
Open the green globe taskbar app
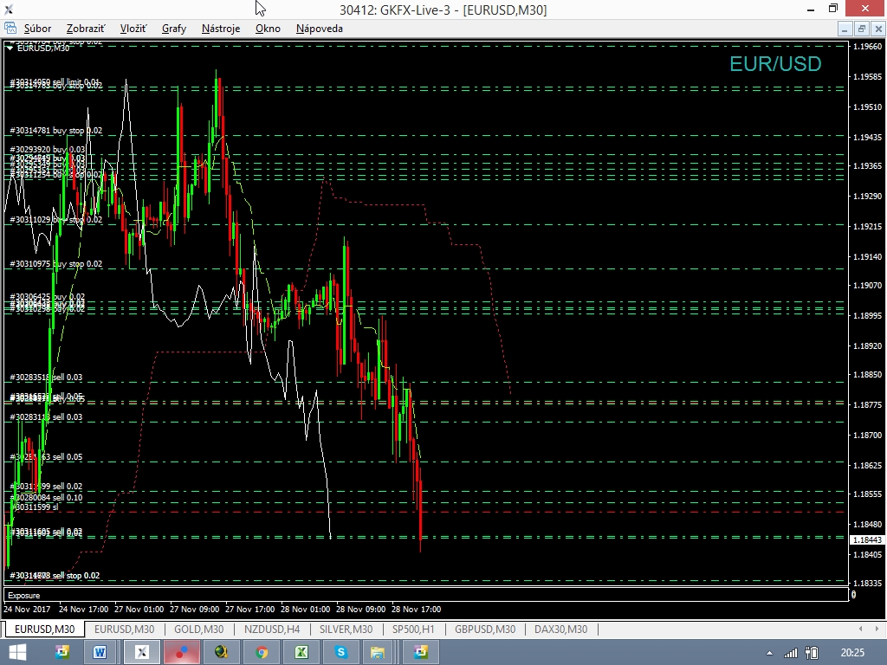click(x=221, y=653)
